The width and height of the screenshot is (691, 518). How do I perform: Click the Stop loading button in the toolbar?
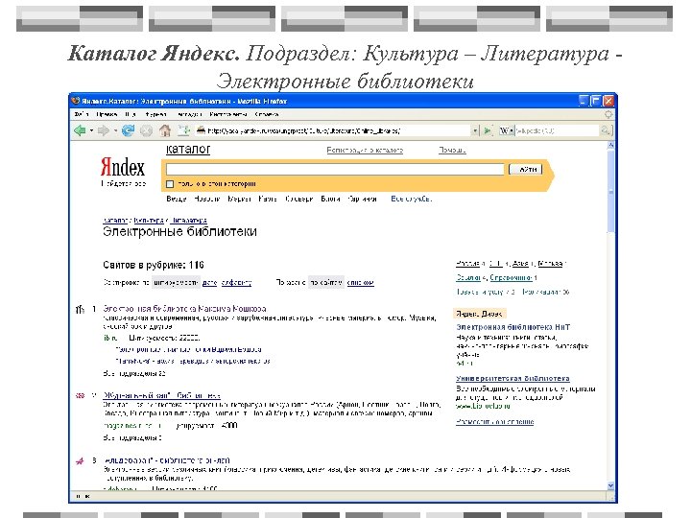pos(146,130)
